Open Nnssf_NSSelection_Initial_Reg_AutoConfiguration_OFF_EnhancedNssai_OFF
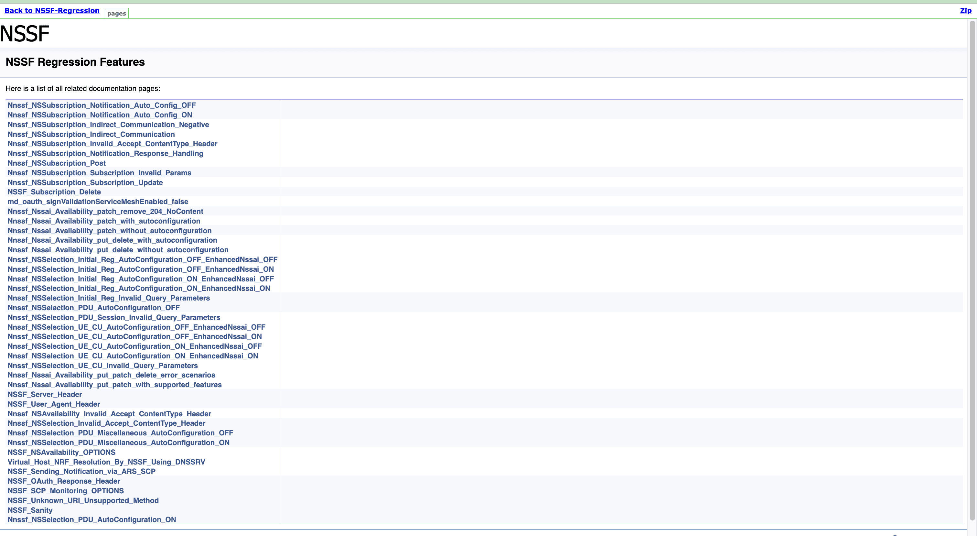The width and height of the screenshot is (977, 536). pyautogui.click(x=143, y=260)
